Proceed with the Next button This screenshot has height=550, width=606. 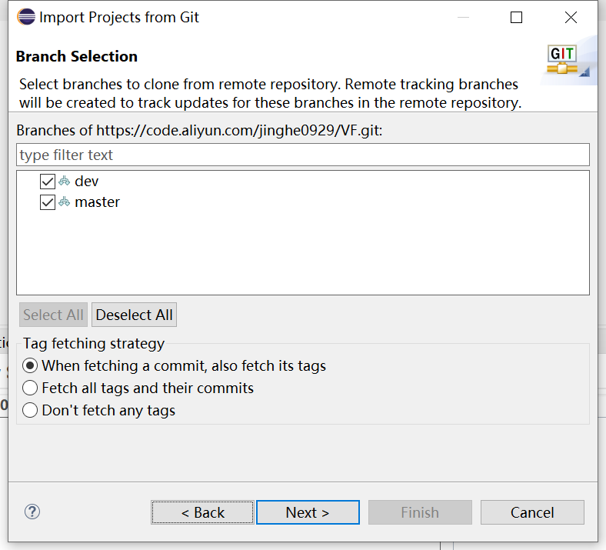(x=308, y=512)
